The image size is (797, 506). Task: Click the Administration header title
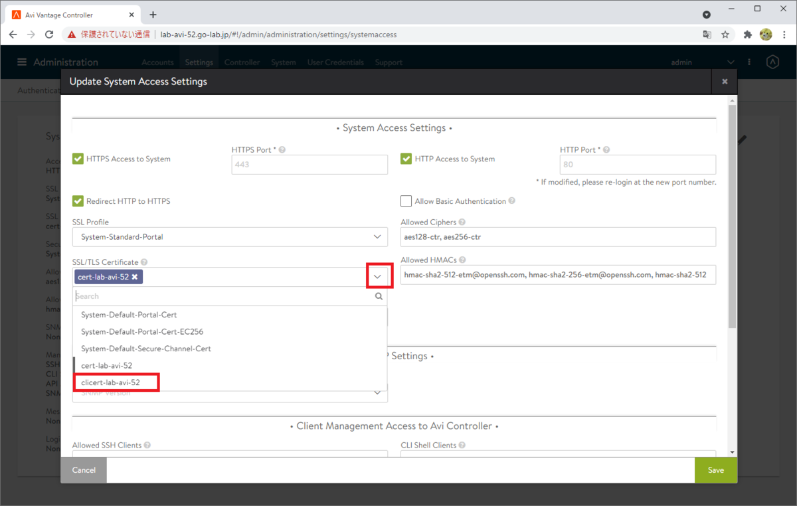tap(66, 62)
